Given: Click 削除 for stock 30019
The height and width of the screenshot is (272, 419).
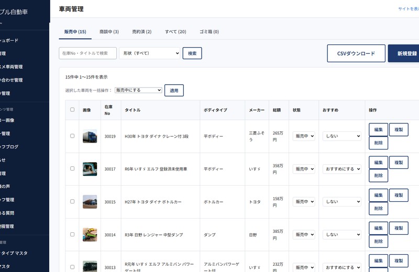Looking at the screenshot, I should 378,143.
